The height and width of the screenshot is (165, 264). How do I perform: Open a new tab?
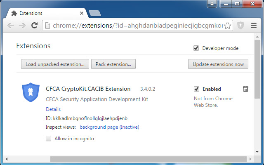95,13
